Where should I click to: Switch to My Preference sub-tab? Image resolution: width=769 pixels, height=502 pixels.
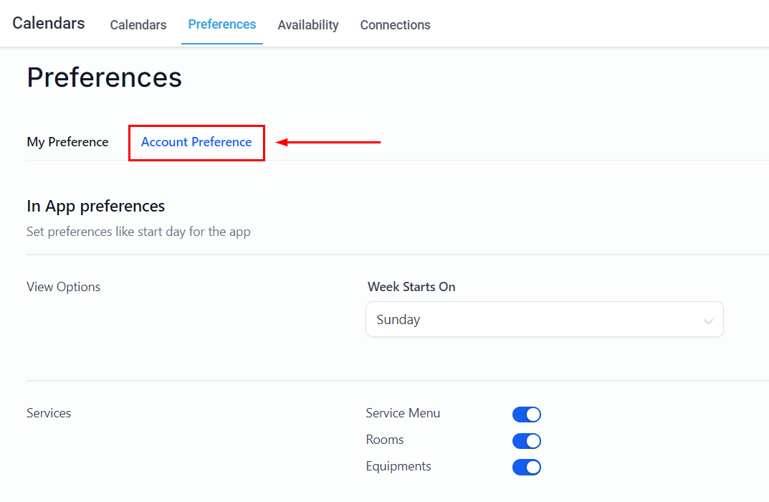[x=67, y=142]
